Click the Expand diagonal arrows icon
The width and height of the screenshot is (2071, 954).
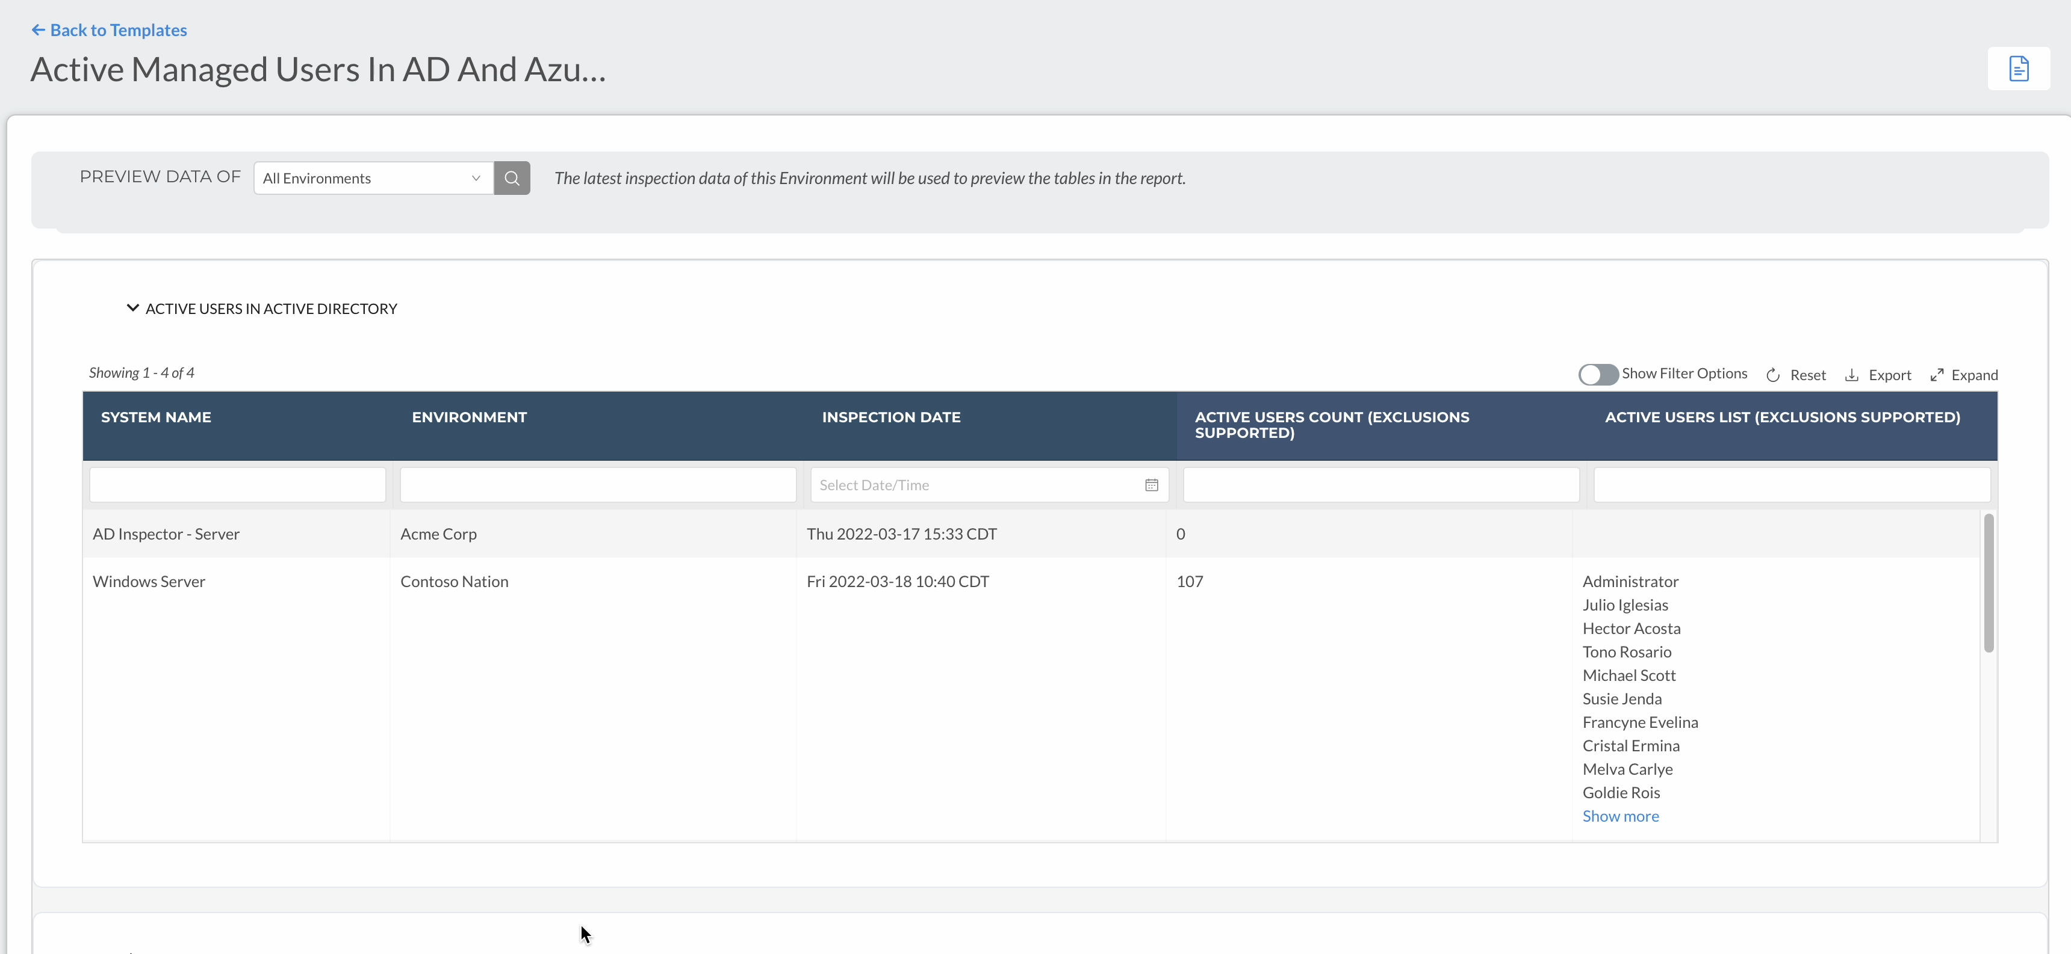click(1937, 375)
